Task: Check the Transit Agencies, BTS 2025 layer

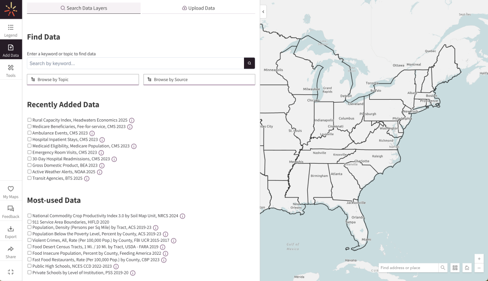Action: click(30, 178)
